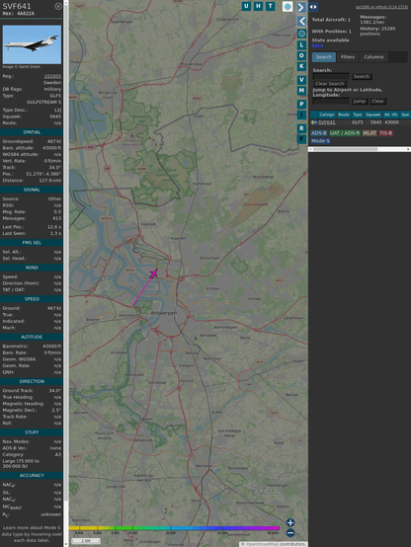This screenshot has height=547, width=411.
Task: Toggle the I map button
Action: pos(301,115)
